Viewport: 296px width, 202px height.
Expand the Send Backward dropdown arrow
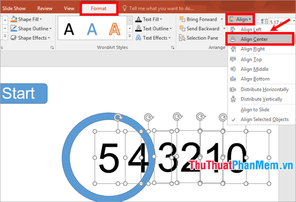pos(224,29)
